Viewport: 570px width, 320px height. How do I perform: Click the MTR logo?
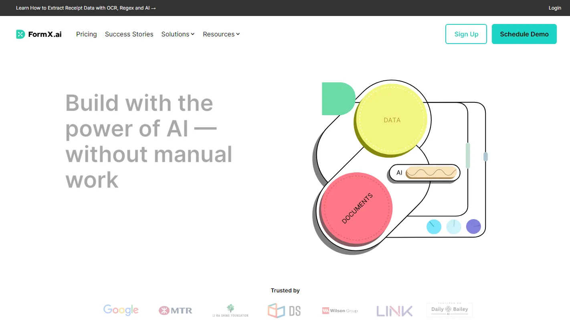coord(175,310)
